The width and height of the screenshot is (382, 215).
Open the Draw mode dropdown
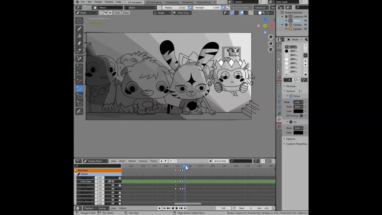click(87, 13)
